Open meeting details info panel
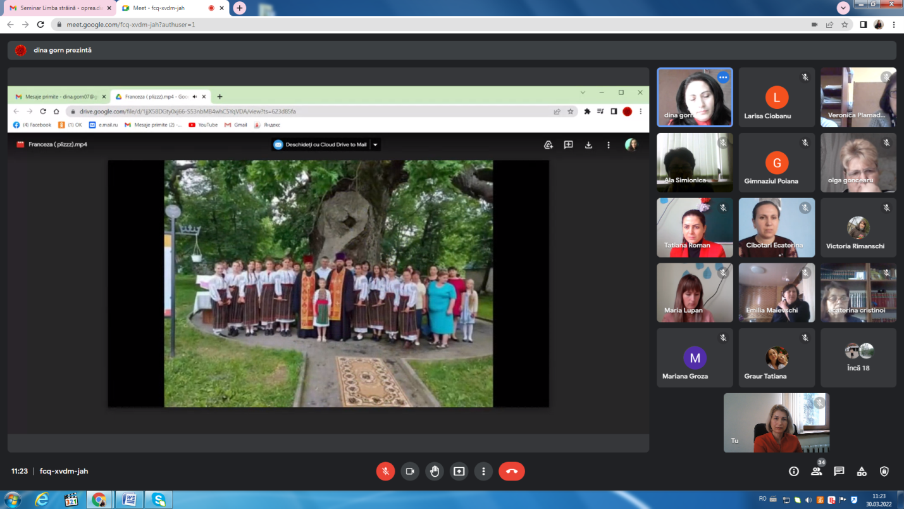This screenshot has height=509, width=904. click(x=794, y=471)
